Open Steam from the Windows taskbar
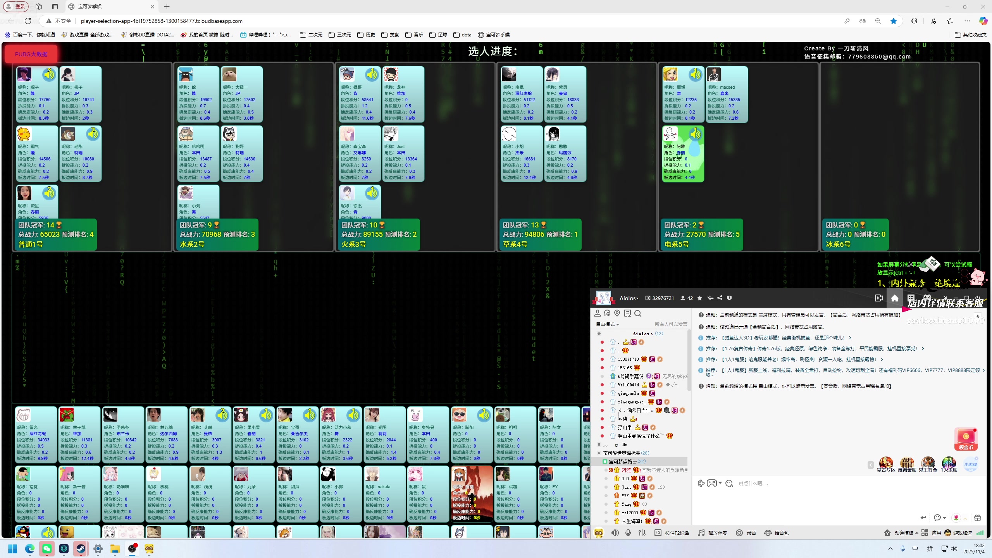 point(81,549)
